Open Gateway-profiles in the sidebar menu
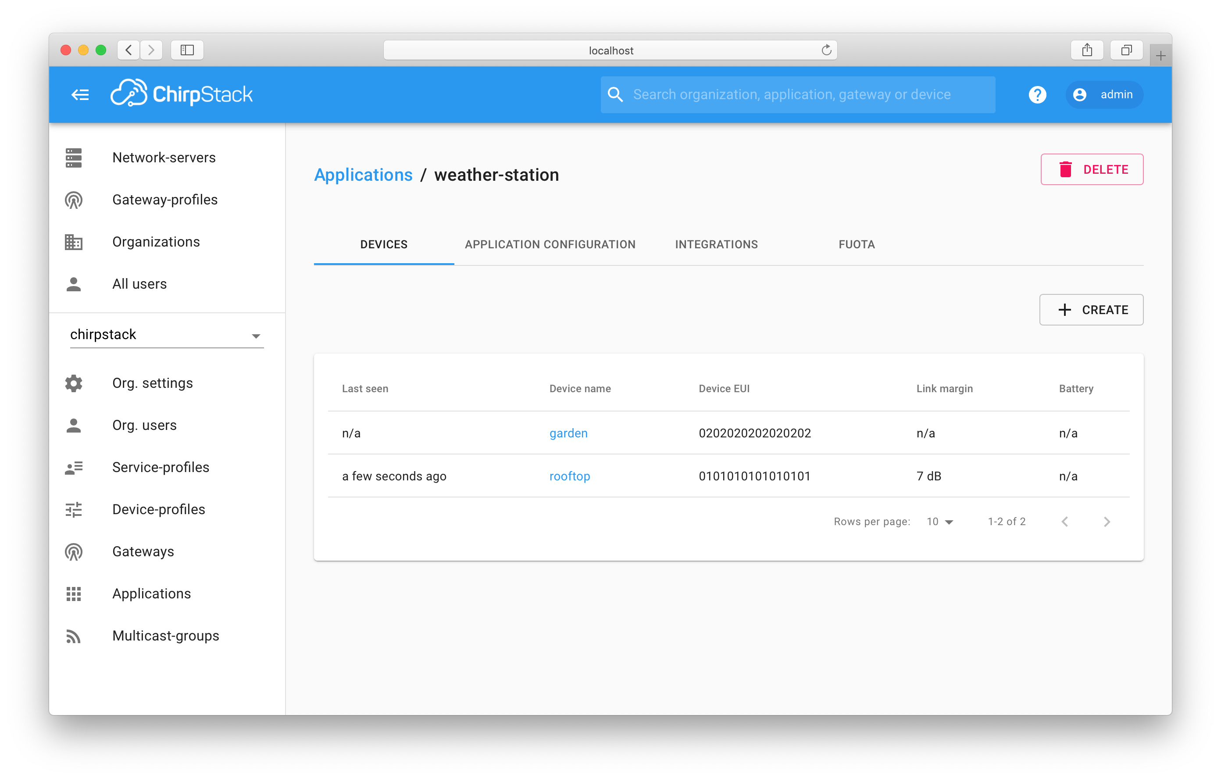This screenshot has height=780, width=1221. (x=167, y=200)
